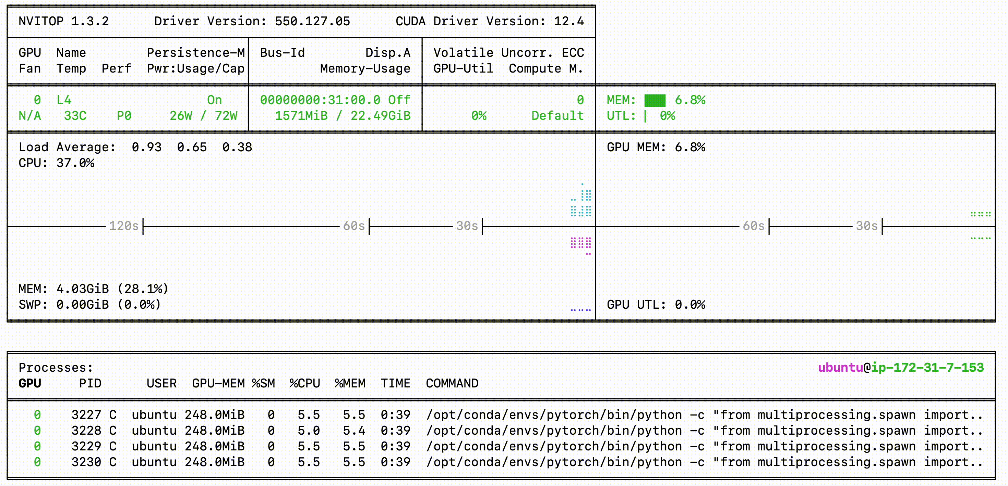Click the UTL utilization bar indicator
Image resolution: width=1008 pixels, height=486 pixels.
(646, 116)
